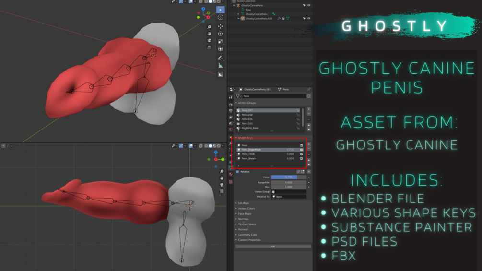
Task: Activate the Transform tool in upper viewport
Action: coord(221,49)
